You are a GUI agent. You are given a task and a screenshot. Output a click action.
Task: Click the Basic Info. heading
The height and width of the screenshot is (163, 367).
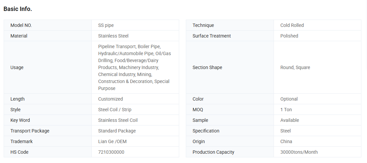[18, 9]
